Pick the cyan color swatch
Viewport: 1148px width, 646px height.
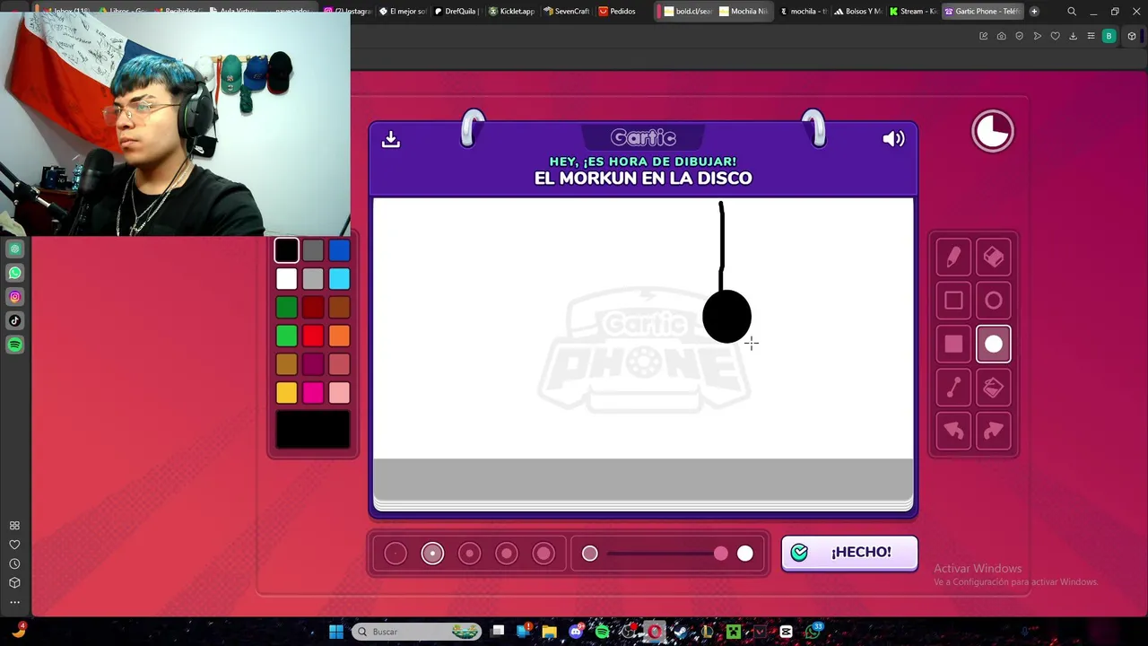click(x=339, y=279)
